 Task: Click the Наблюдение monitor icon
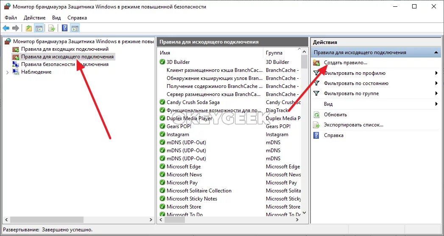16,72
